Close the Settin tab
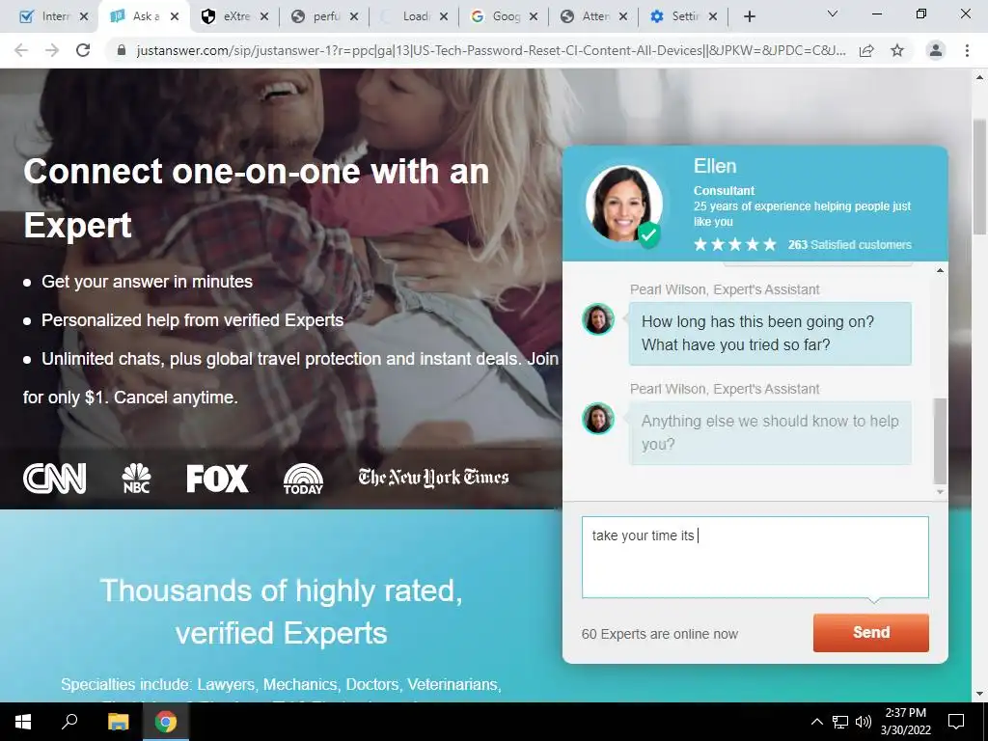 (x=713, y=17)
